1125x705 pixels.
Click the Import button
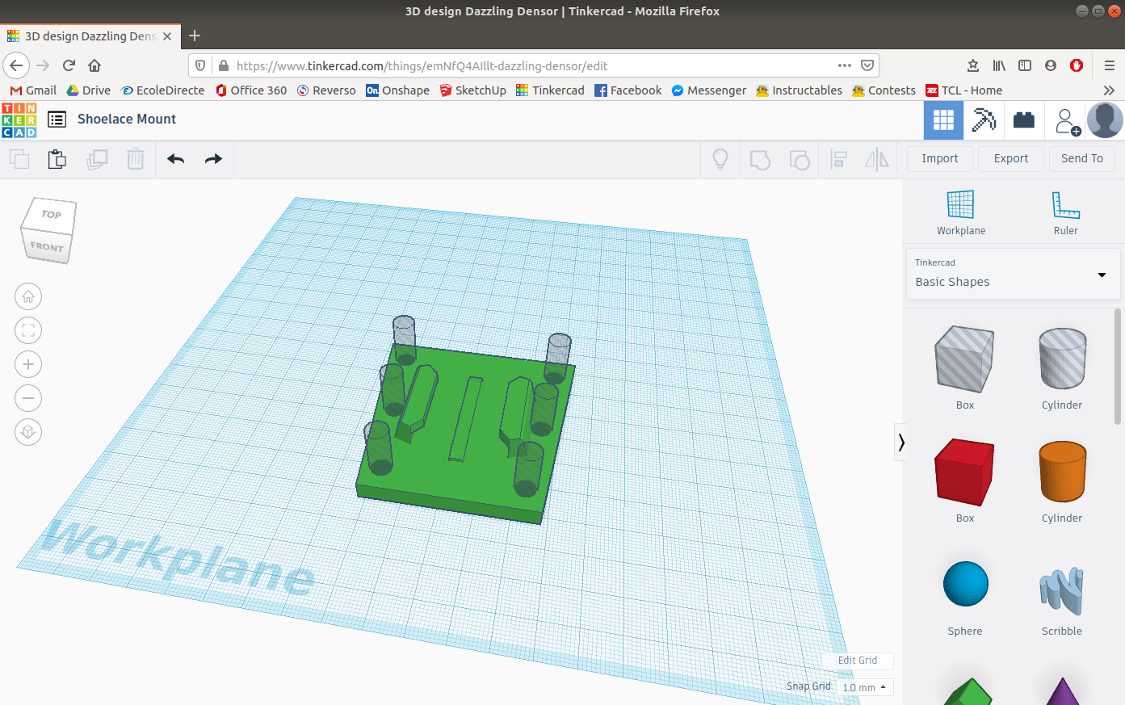pyautogui.click(x=940, y=159)
